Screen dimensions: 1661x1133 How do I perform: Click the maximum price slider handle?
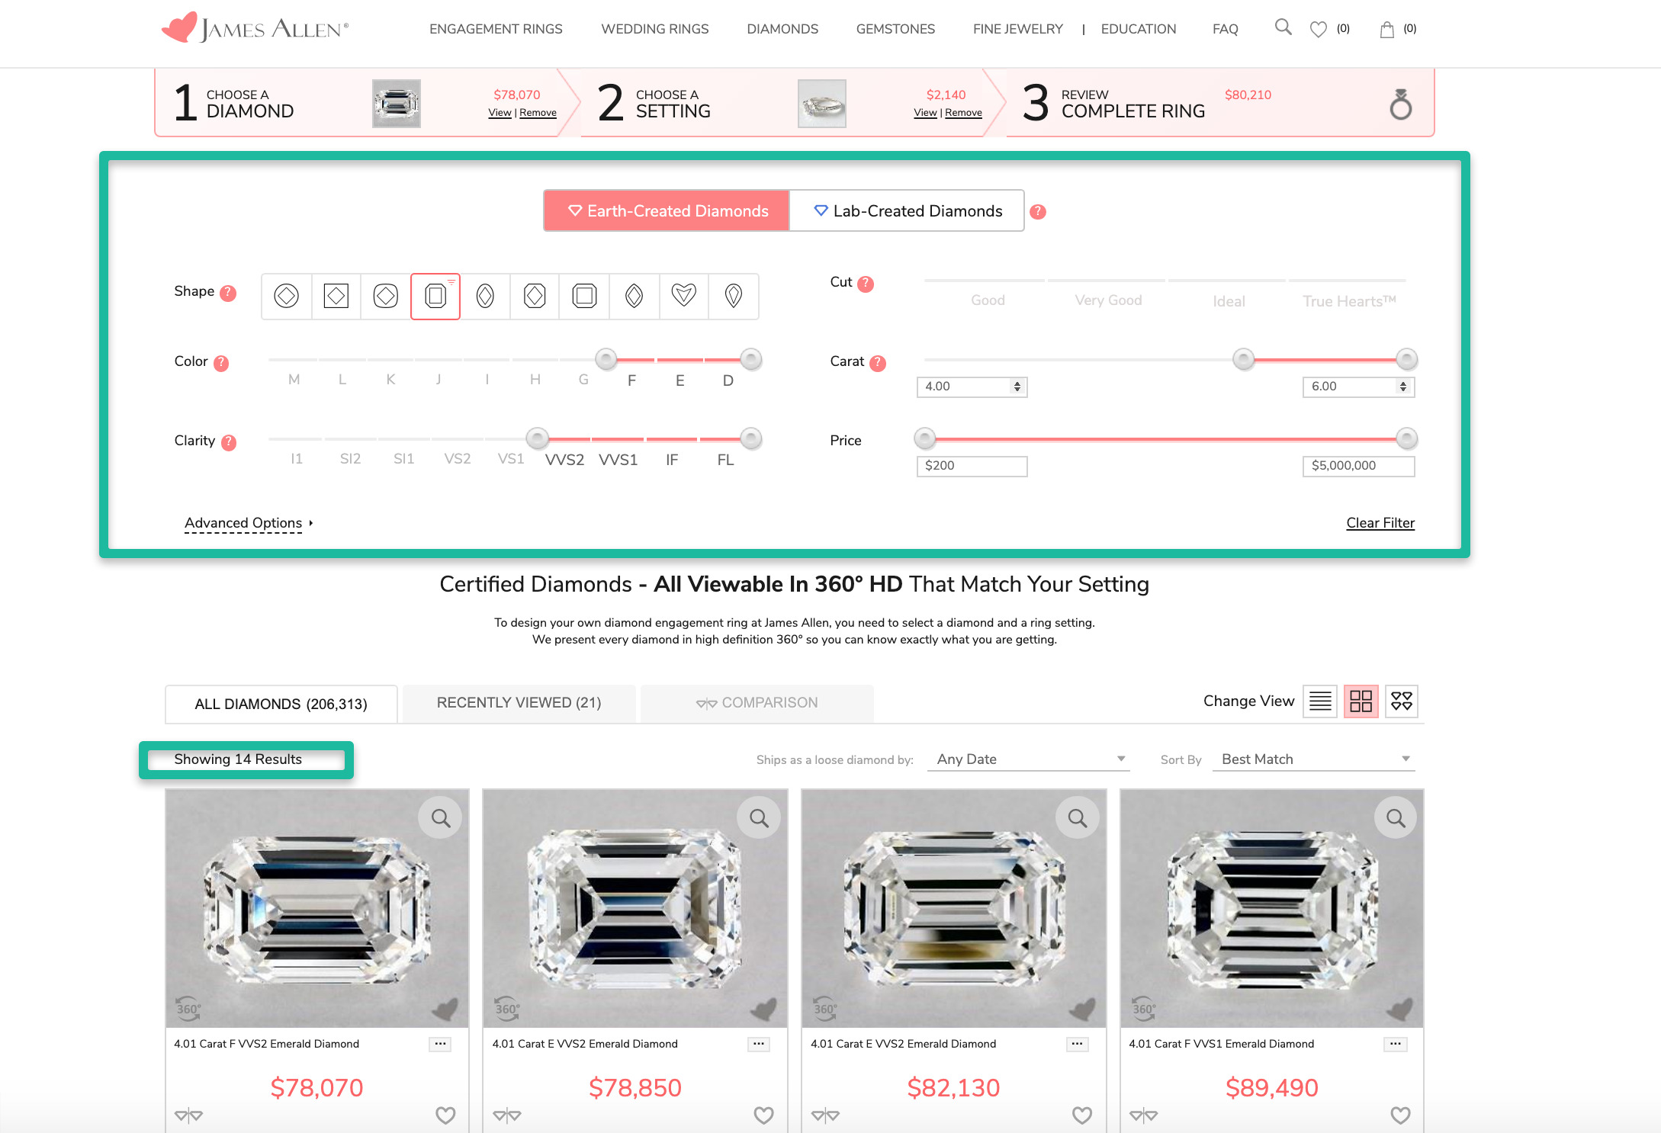click(1406, 438)
